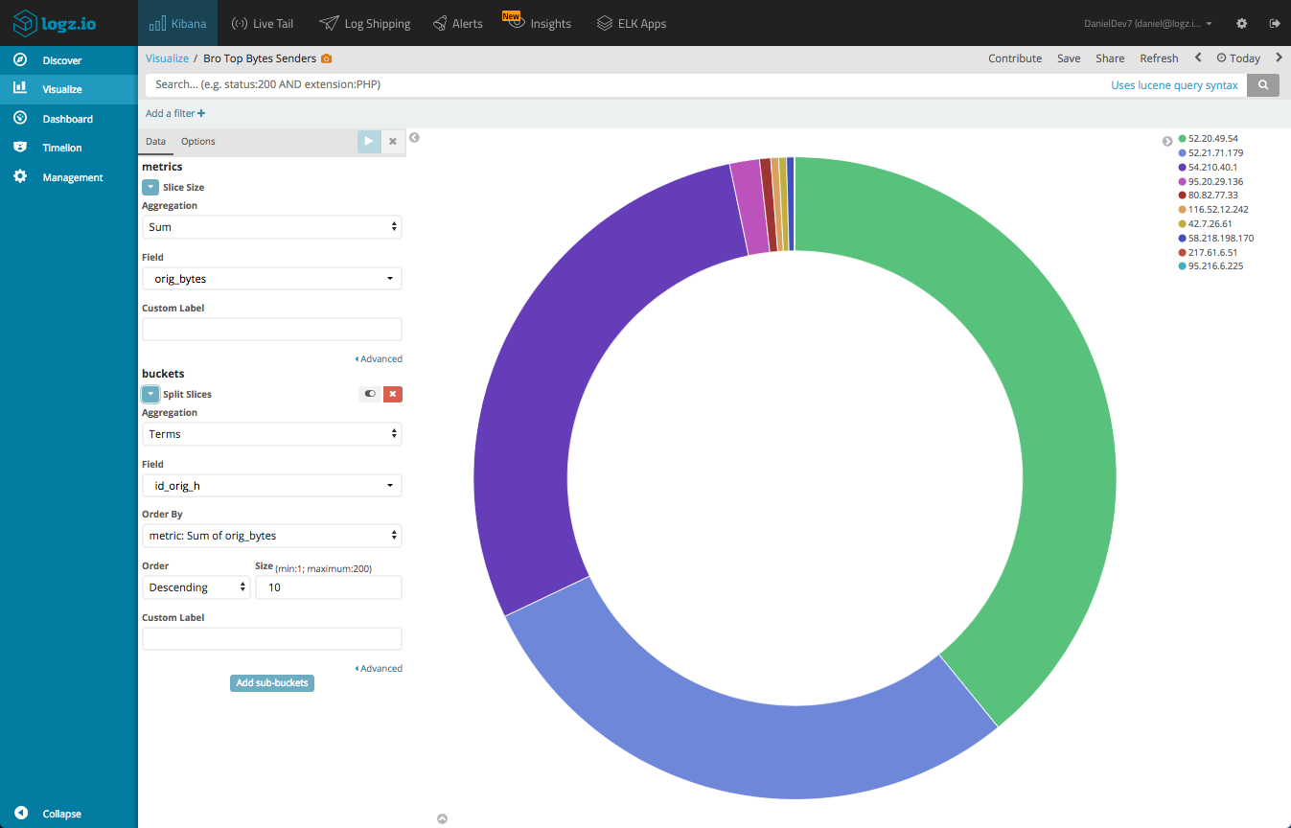Viewport: 1291px width, 828px height.
Task: Open the Sum aggregation dropdown
Action: 272,227
